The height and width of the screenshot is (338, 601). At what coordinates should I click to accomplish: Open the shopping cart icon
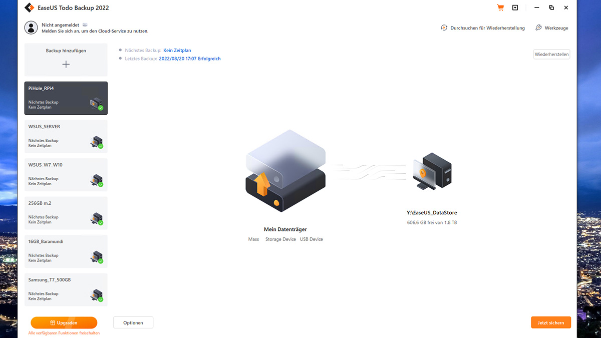point(500,8)
